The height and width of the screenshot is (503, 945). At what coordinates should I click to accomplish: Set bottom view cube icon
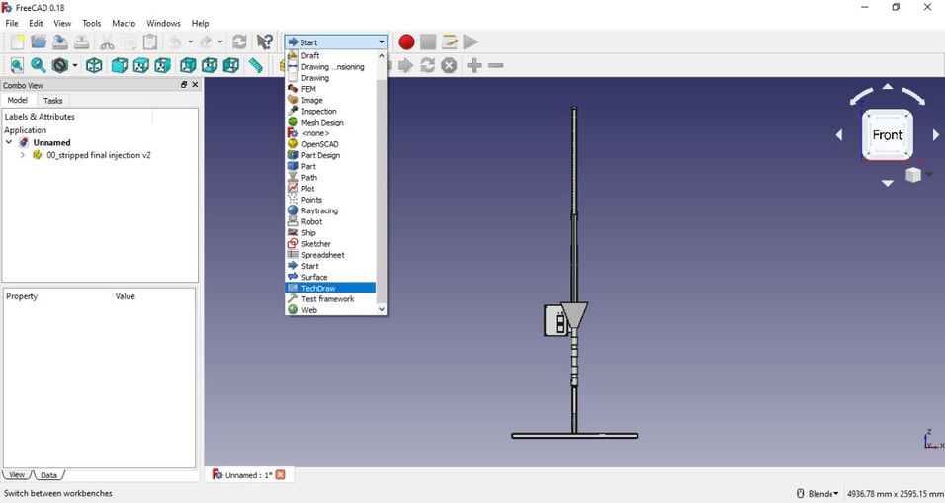[x=210, y=65]
